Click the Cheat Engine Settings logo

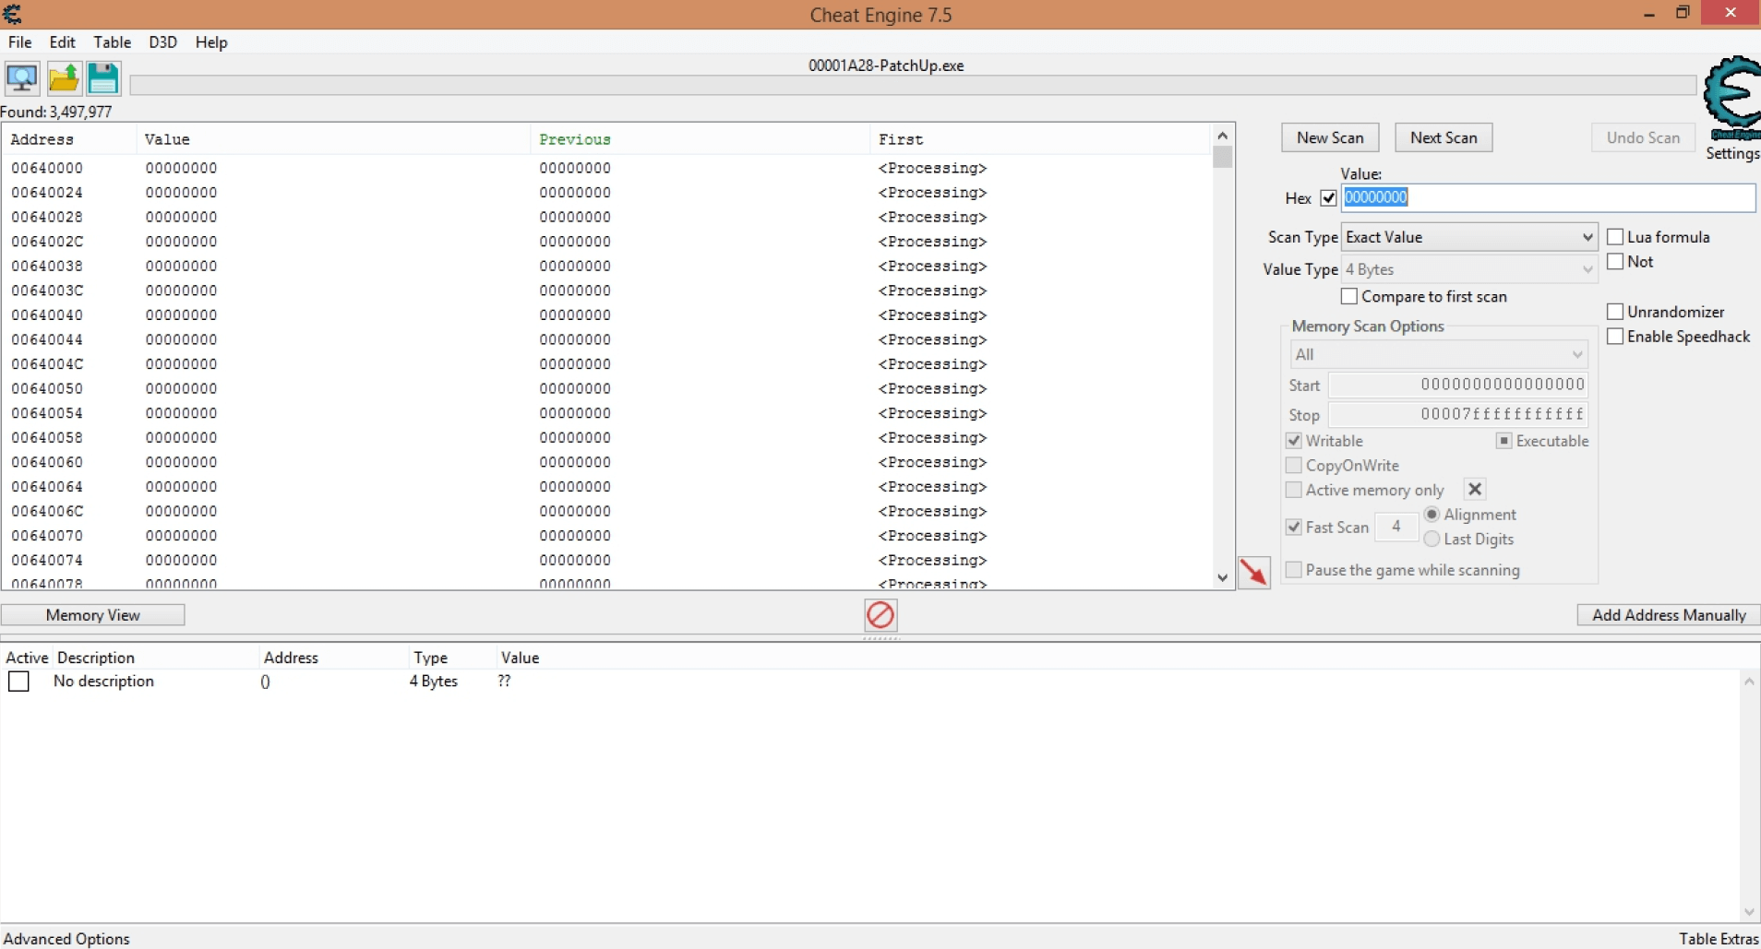pyautogui.click(x=1731, y=98)
